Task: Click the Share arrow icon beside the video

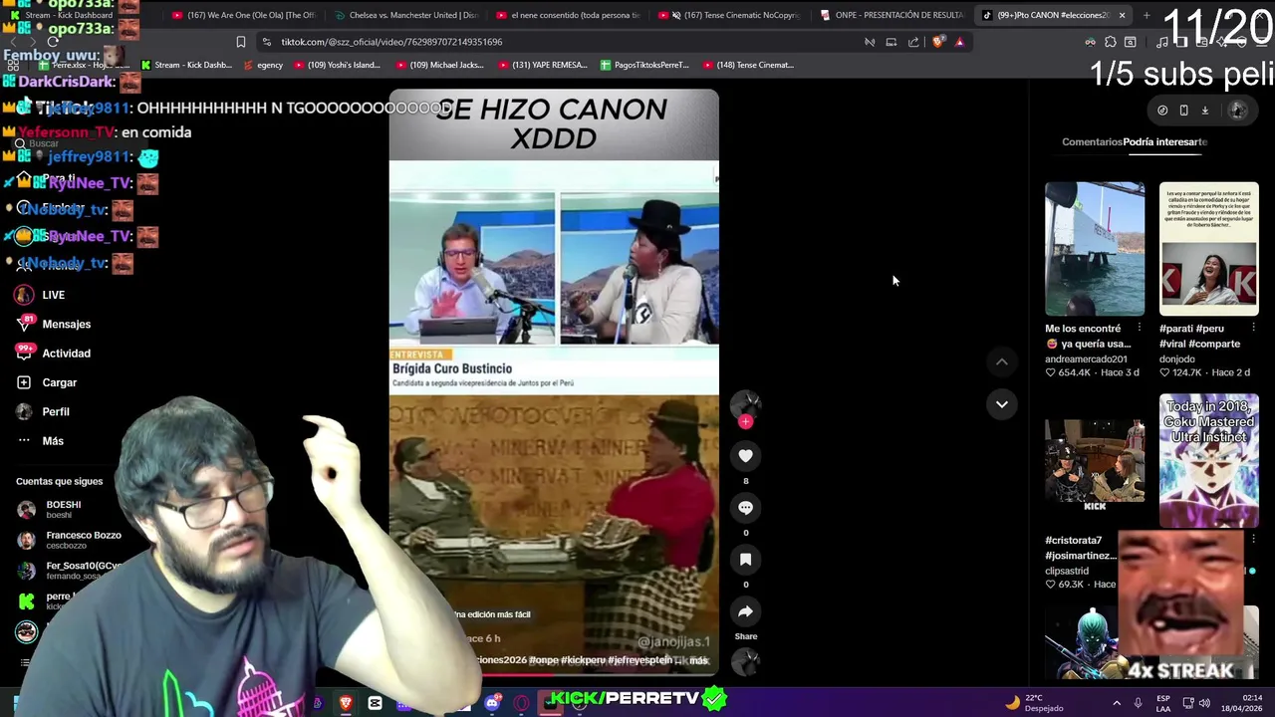Action: coord(745,611)
